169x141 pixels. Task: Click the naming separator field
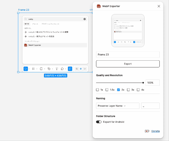coord(150,106)
